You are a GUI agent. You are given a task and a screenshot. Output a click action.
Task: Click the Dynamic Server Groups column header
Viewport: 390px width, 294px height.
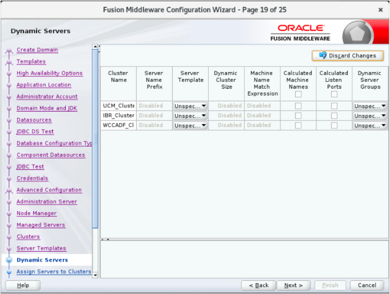pos(370,84)
